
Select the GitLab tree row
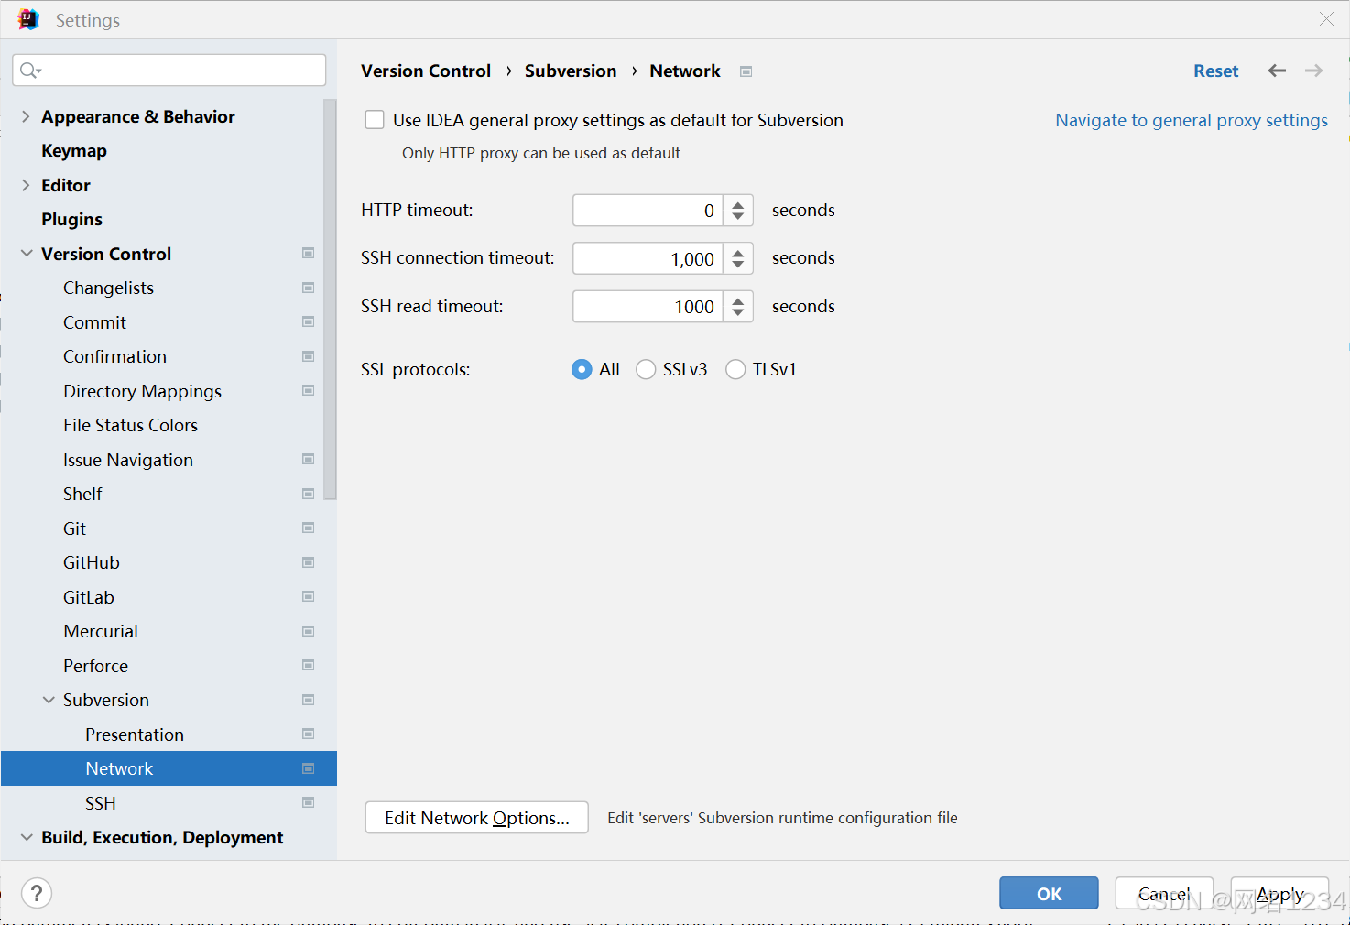(x=169, y=597)
